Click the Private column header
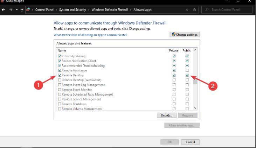This screenshot has height=148, width=256. [x=174, y=51]
